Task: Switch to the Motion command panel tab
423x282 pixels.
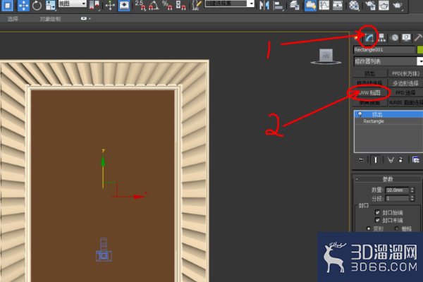Action: coord(394,37)
